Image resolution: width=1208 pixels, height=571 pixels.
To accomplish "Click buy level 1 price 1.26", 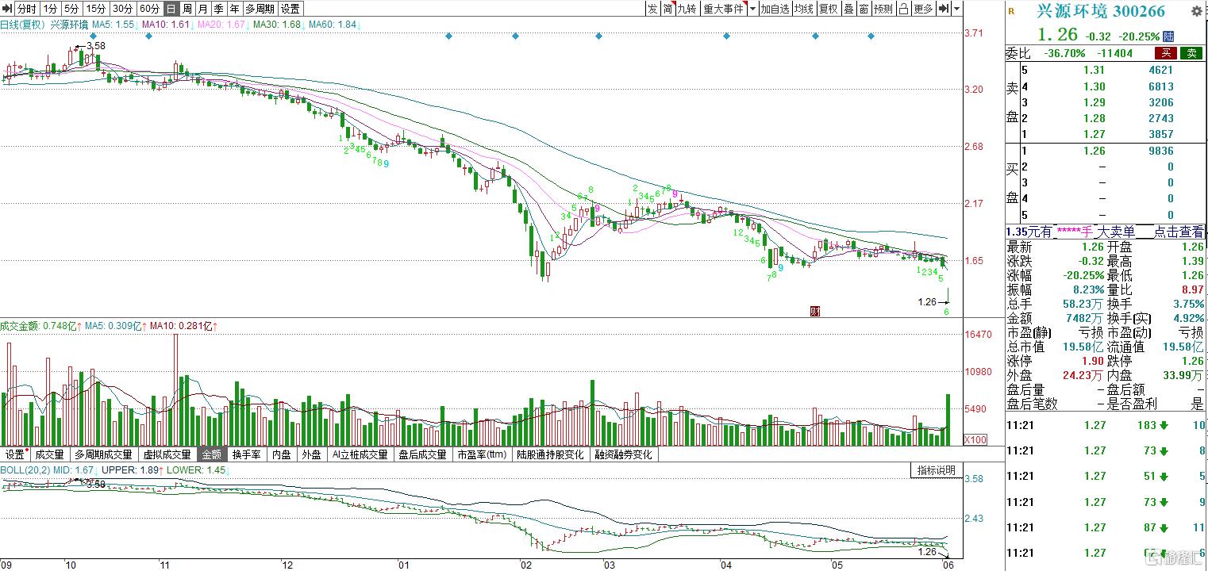I will [1094, 151].
